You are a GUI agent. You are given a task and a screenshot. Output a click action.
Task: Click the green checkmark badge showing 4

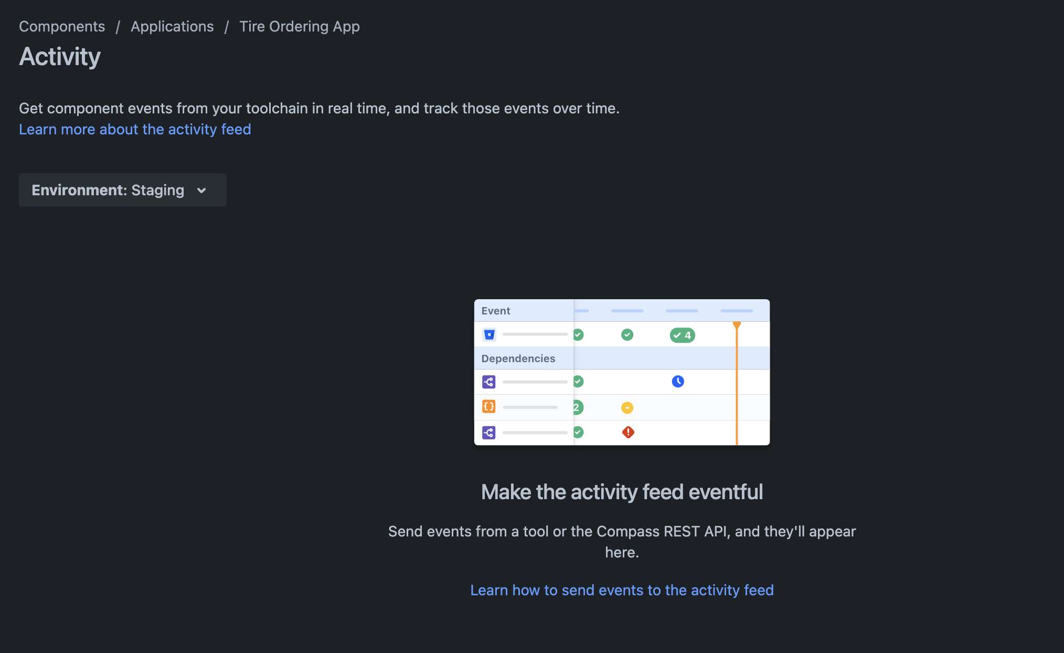click(x=682, y=335)
